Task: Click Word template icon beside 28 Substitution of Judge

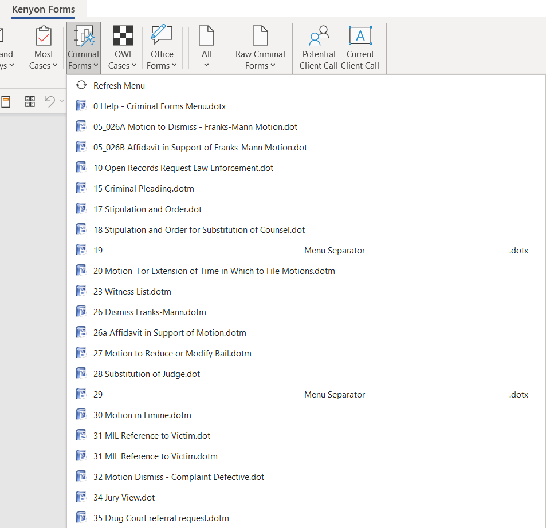Action: pos(81,373)
